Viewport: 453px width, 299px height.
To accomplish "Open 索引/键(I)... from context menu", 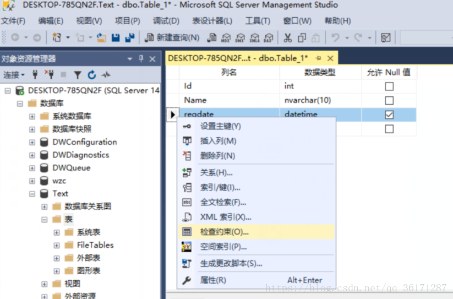I will point(256,187).
